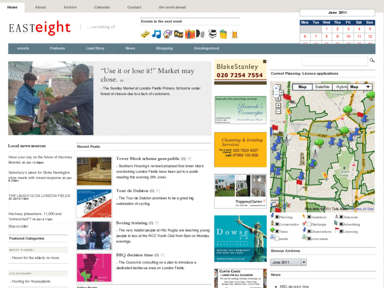Click the theatre masks event icon
Screen dimensions: 384x288
click(x=145, y=34)
